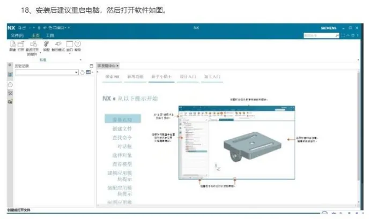Click the Assemblies (装配) icon
The height and width of the screenshot is (219, 371).
click(x=46, y=44)
